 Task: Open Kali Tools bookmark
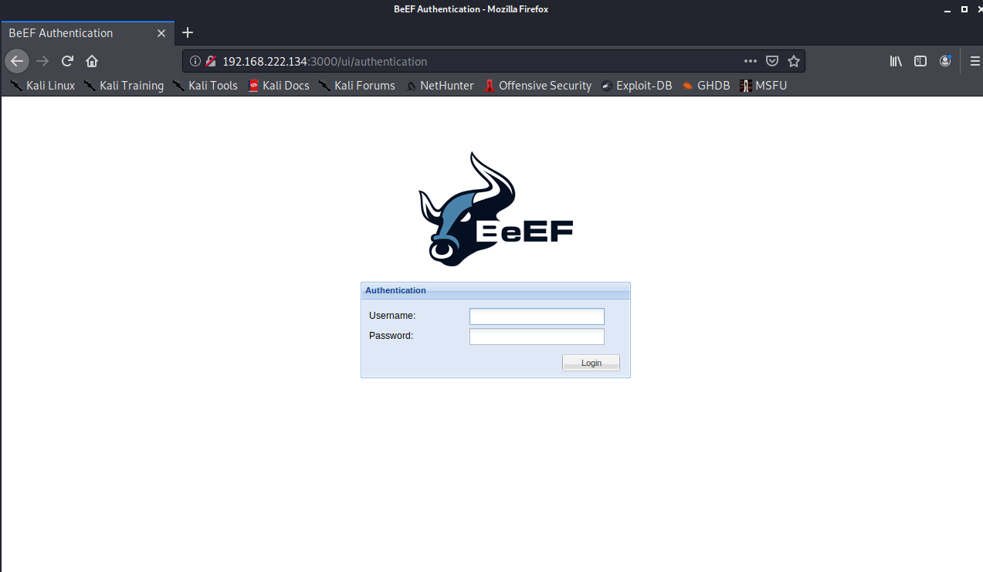tap(205, 86)
